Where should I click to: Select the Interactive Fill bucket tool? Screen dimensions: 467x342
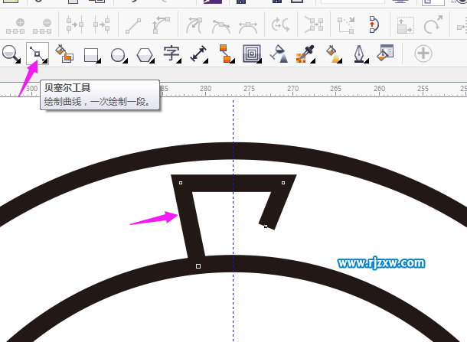point(334,54)
